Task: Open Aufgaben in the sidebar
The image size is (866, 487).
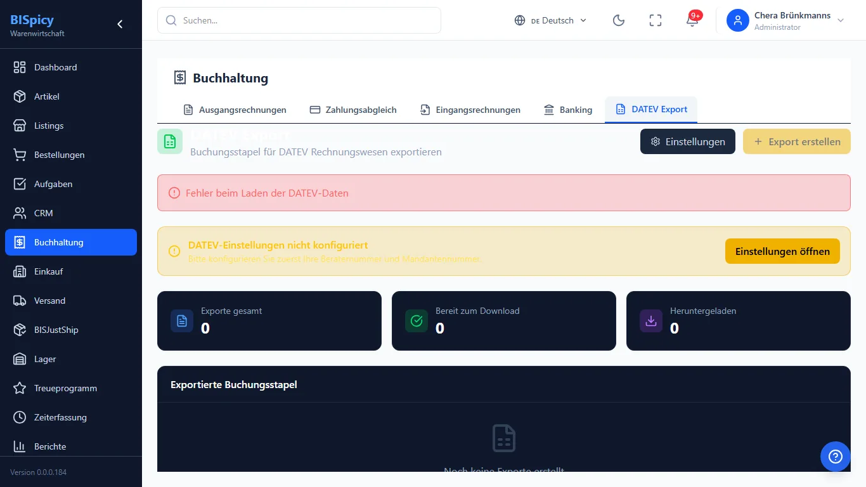Action: (71, 184)
